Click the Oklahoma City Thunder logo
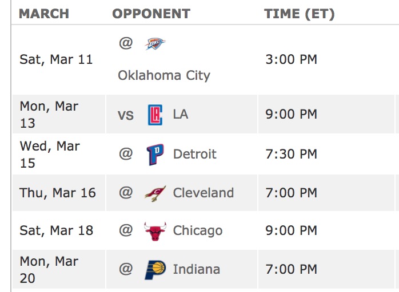This screenshot has width=399, height=292. coord(155,43)
